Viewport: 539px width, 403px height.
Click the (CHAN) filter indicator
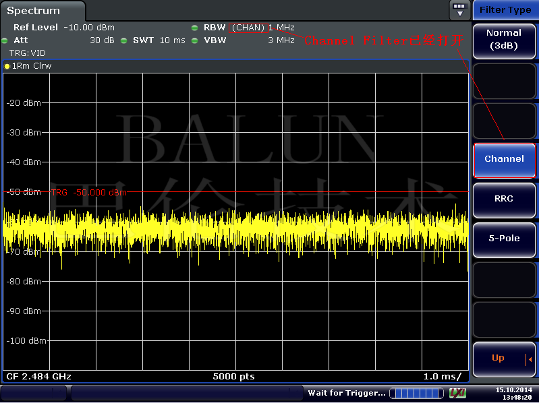(x=248, y=28)
